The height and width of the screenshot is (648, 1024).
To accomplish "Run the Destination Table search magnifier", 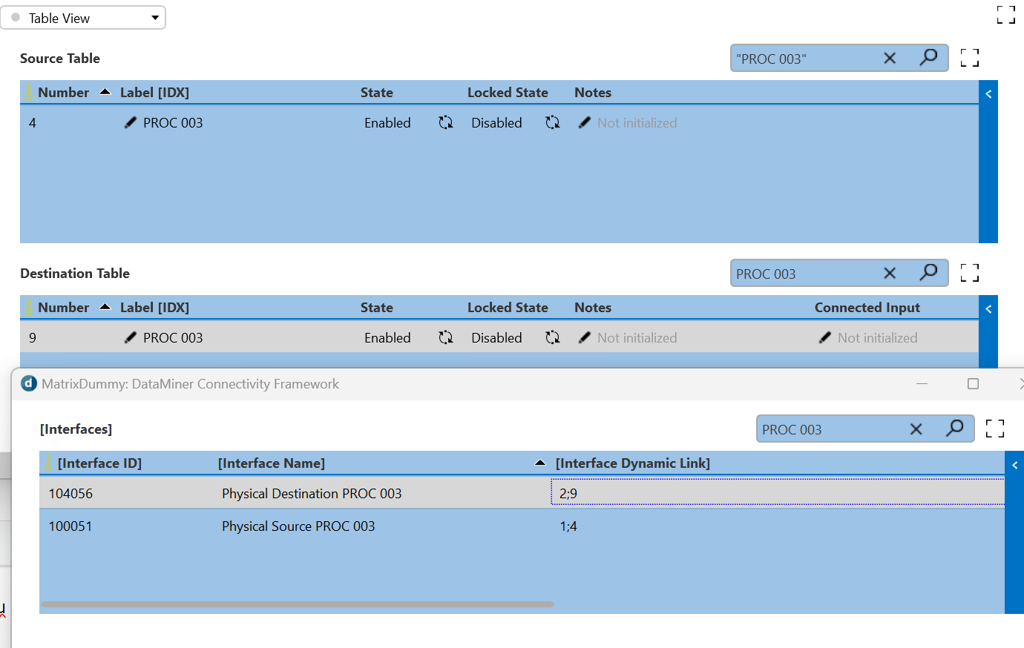I will (x=928, y=272).
